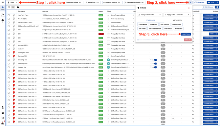Click the Inactive status badge on 234 row
The image size is (220, 126).
pyautogui.click(x=101, y=34)
